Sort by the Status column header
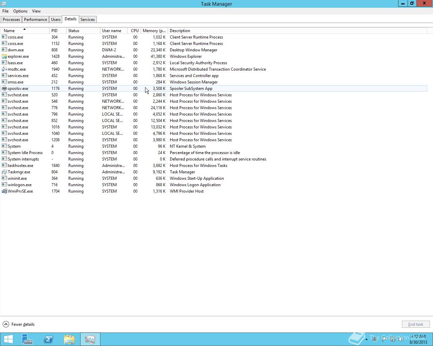 [83, 31]
